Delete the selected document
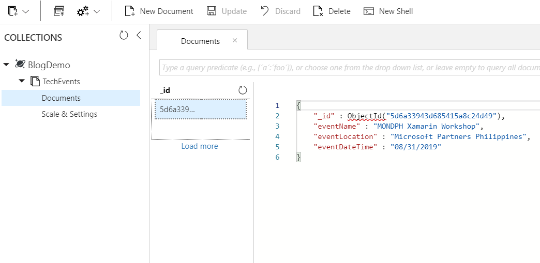 tap(332, 11)
